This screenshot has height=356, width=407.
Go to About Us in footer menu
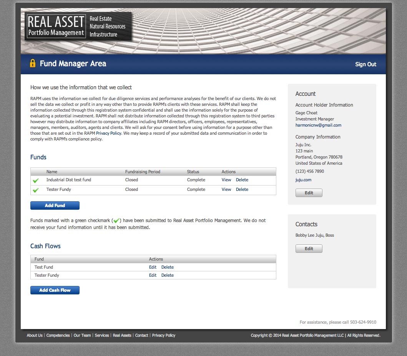(x=35, y=336)
